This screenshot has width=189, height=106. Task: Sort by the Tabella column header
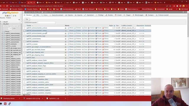[x=29, y=26]
